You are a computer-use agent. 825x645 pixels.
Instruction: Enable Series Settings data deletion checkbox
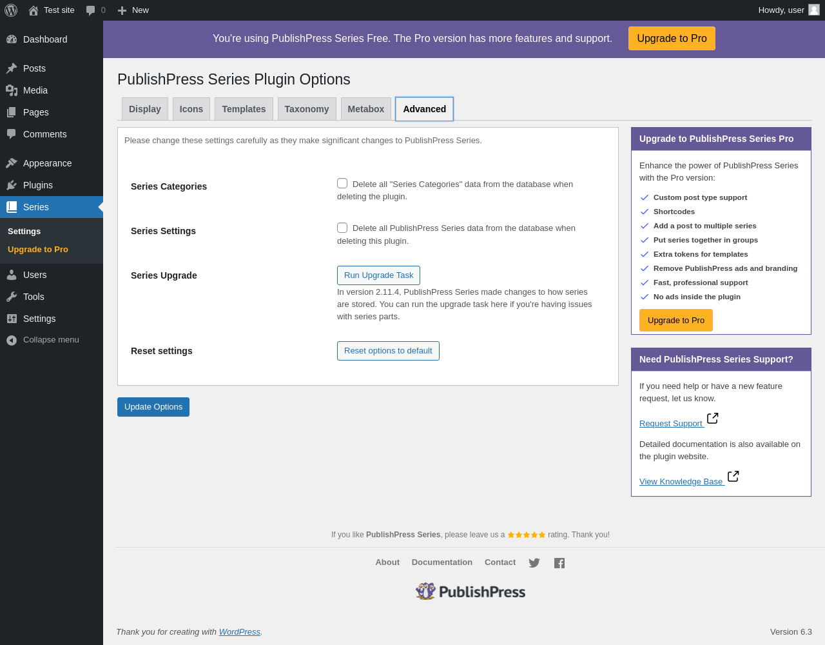(342, 228)
